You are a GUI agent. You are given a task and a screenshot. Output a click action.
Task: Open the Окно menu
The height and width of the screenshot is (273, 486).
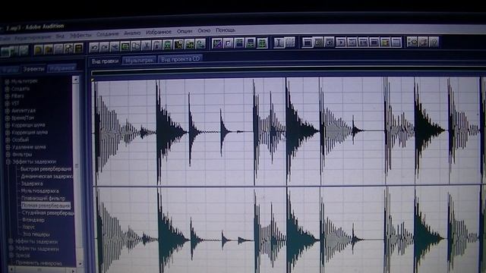[x=204, y=30]
